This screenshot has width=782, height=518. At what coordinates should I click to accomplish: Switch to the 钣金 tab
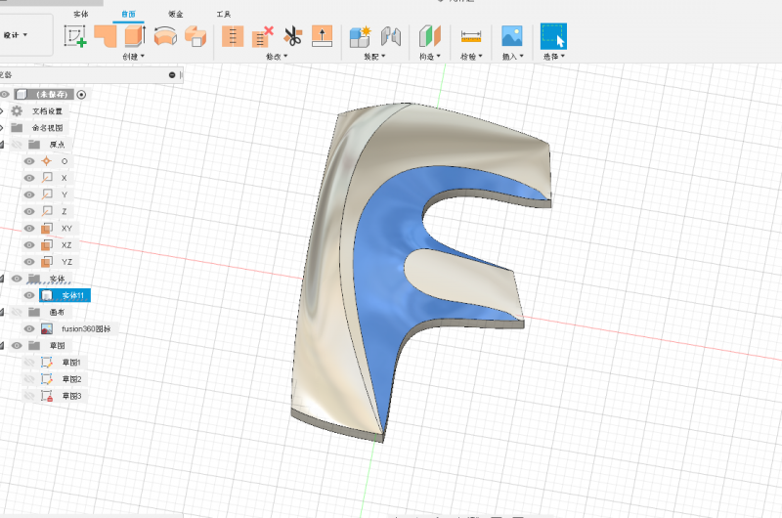pos(176,15)
